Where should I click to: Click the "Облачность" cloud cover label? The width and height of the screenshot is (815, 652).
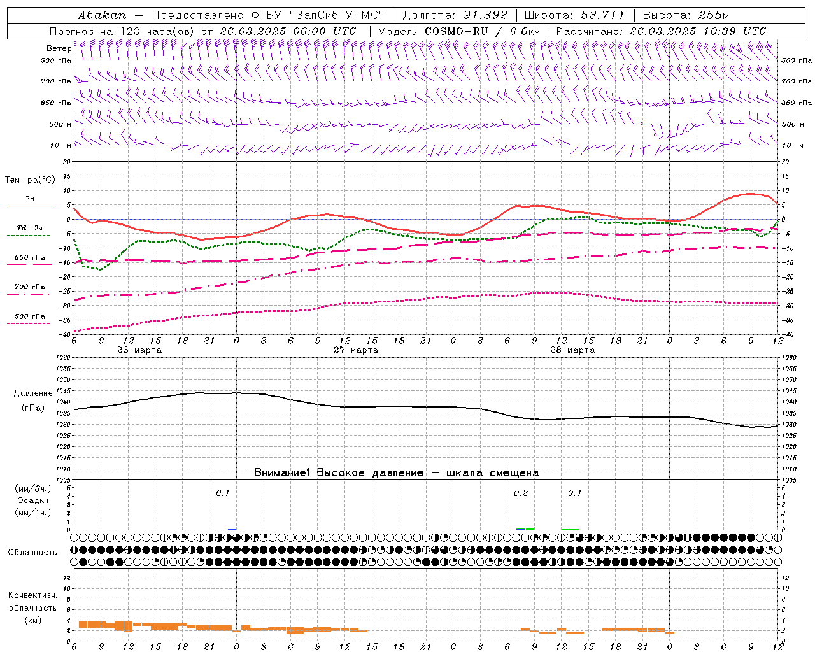pos(32,552)
